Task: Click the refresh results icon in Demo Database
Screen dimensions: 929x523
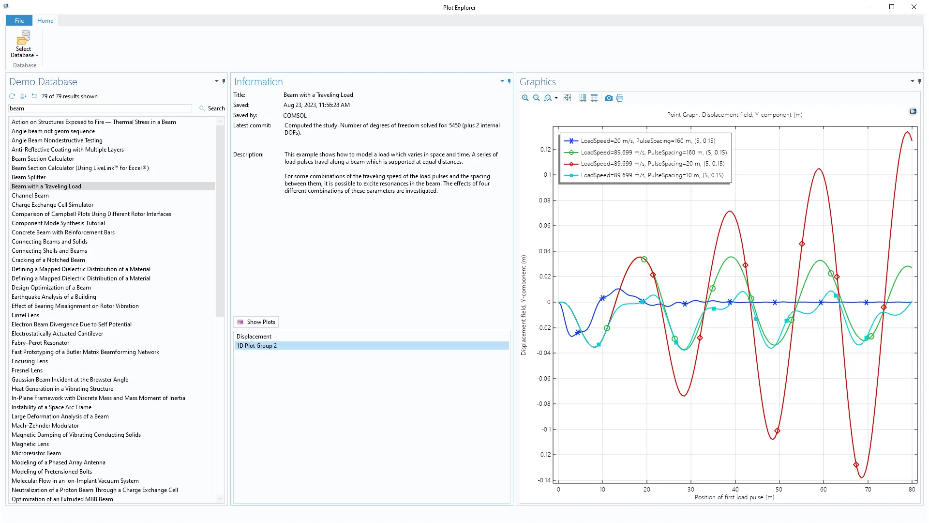Action: 12,96
